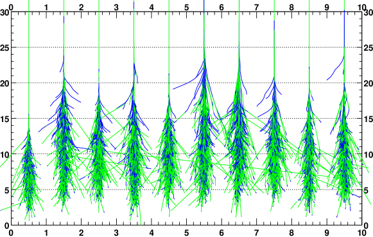This screenshot has width=373, height=237.
Task: Click the 5 label on right axis
Action: point(366,190)
